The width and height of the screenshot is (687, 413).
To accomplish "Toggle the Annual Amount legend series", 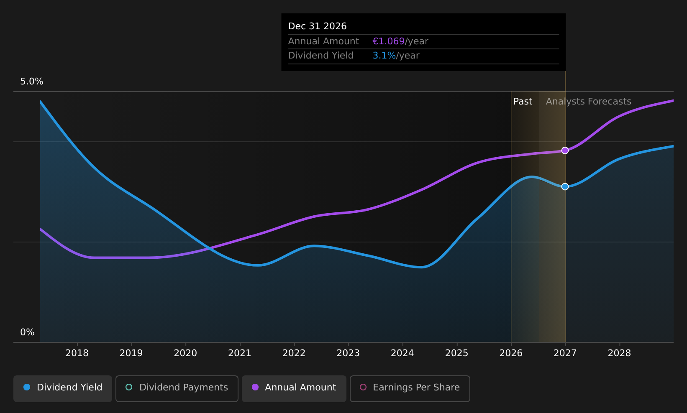I will (x=294, y=388).
